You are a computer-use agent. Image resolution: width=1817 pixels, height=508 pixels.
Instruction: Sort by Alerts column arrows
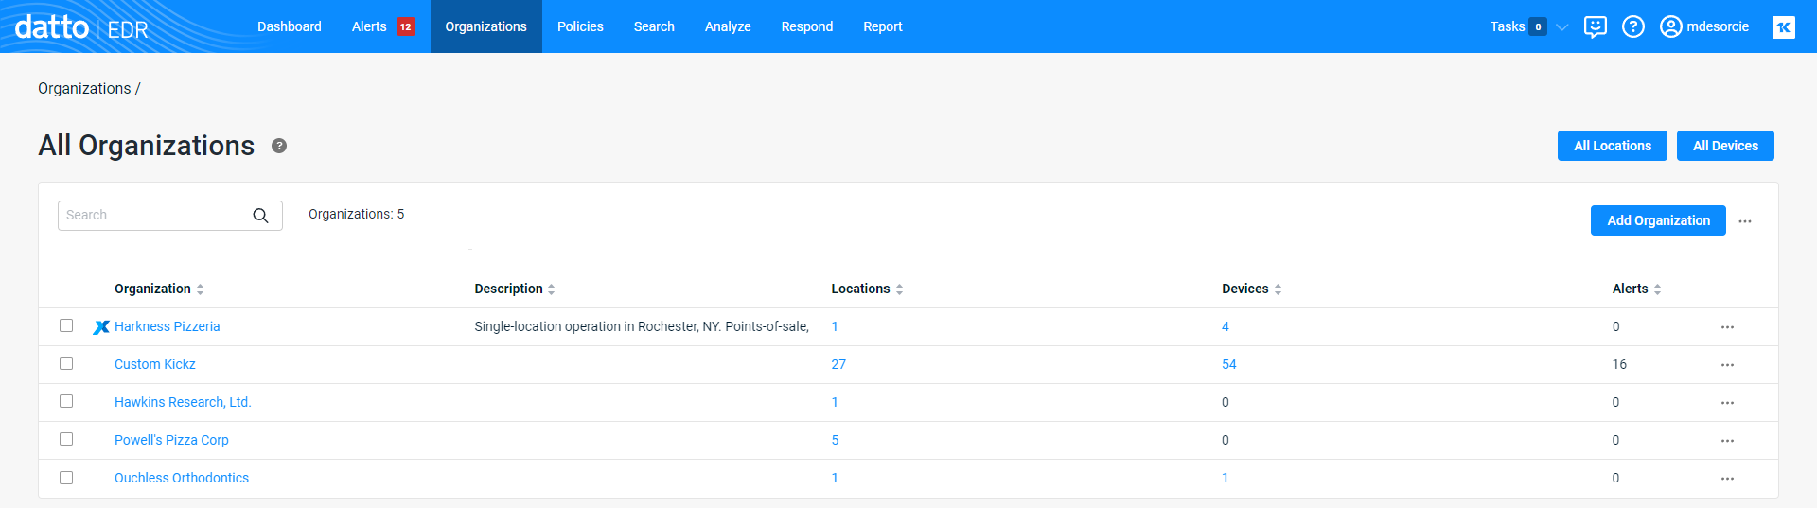(x=1657, y=289)
